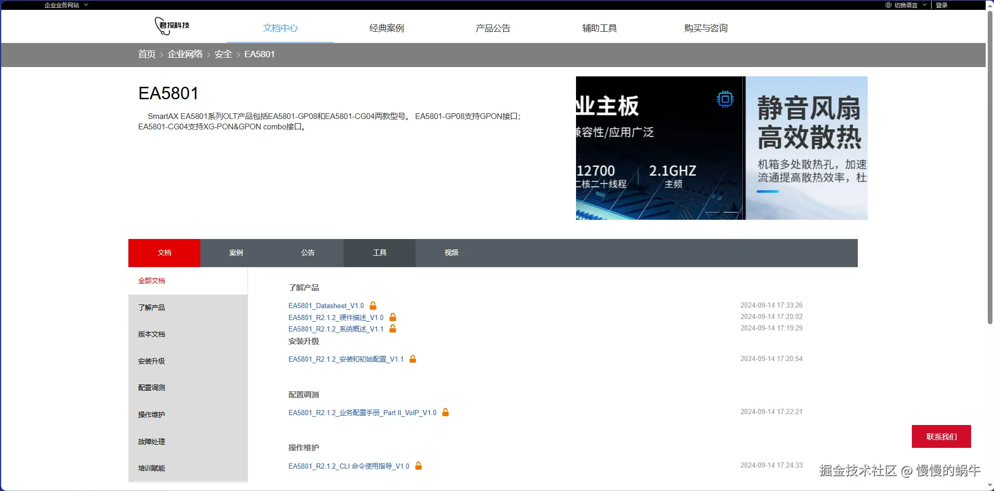Image resolution: width=994 pixels, height=491 pixels.
Task: Click the 联系我们 button
Action: 941,436
